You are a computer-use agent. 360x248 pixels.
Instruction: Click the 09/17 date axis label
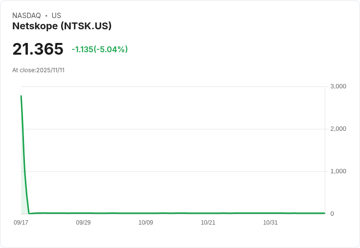pos(21,223)
